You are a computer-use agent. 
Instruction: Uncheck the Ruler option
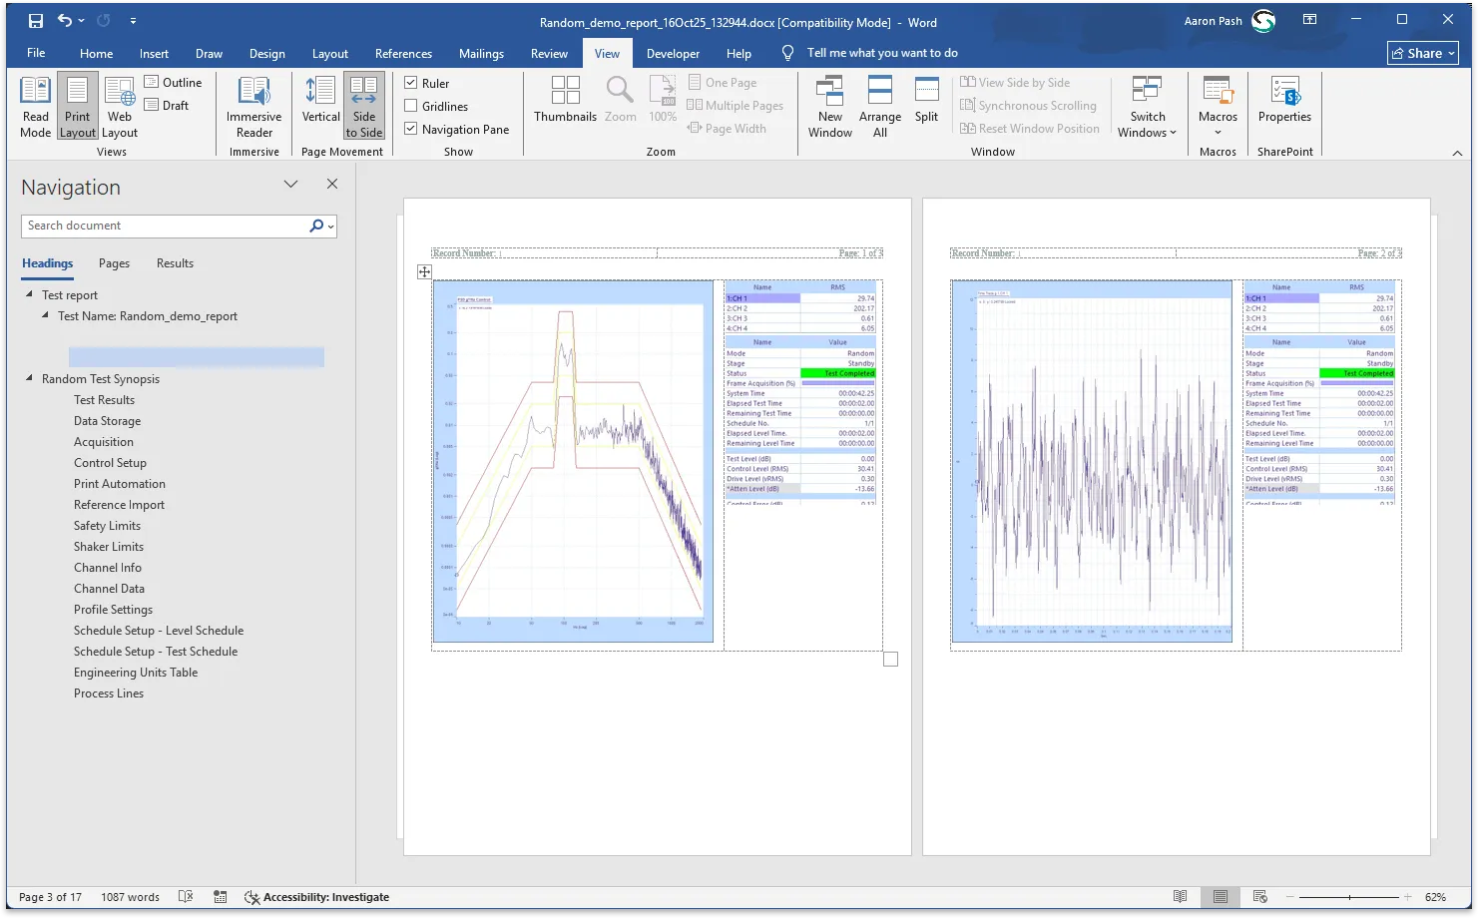pos(411,82)
